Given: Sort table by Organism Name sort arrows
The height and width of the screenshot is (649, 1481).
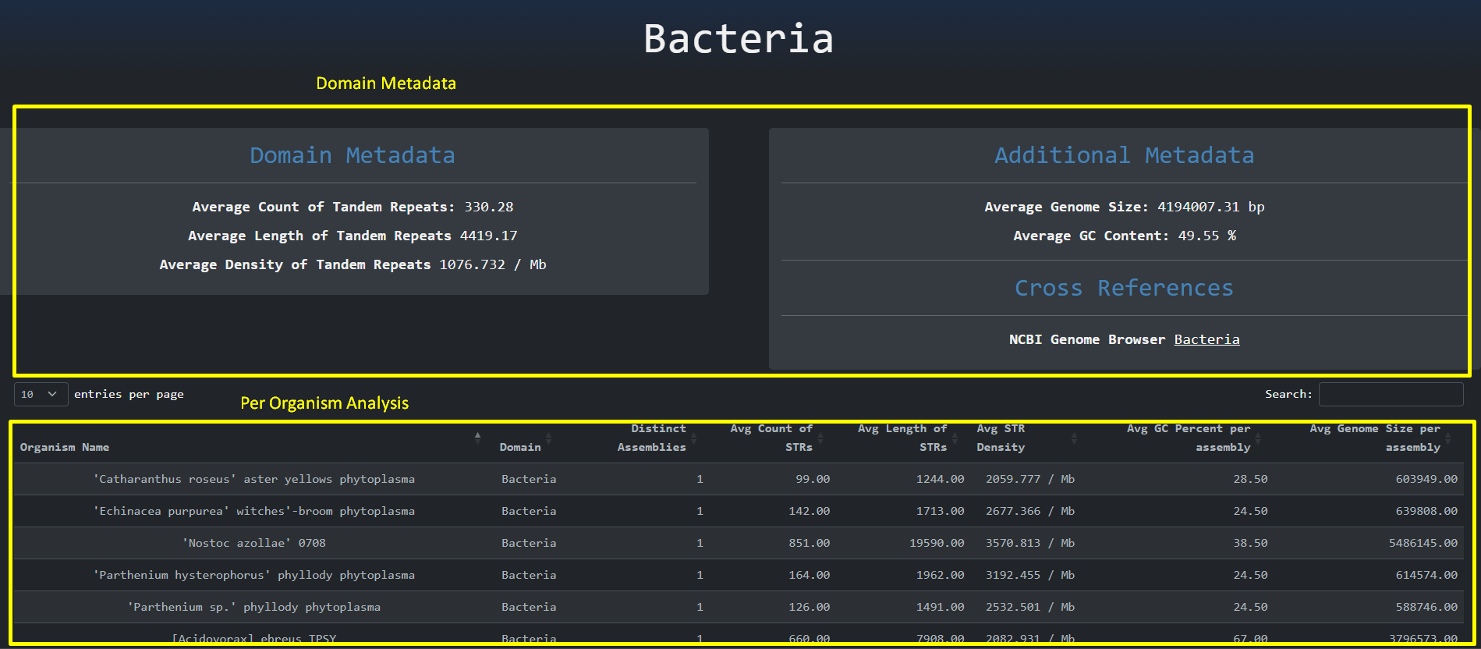Looking at the screenshot, I should 477,438.
